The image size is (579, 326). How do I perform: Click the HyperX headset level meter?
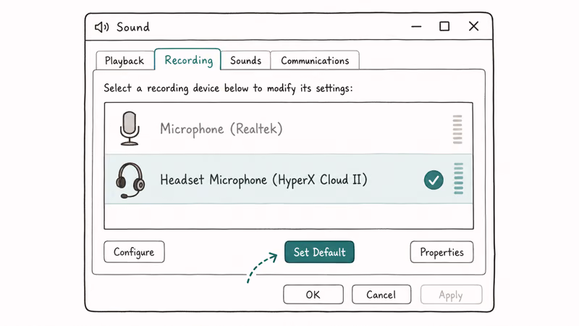[x=458, y=178]
